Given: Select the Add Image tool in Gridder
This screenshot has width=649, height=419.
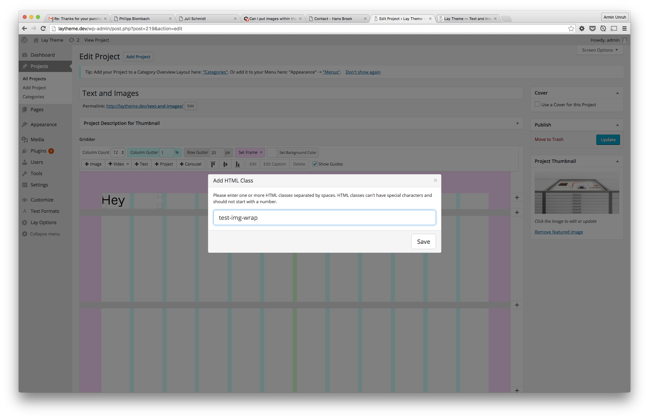Looking at the screenshot, I should coord(93,164).
